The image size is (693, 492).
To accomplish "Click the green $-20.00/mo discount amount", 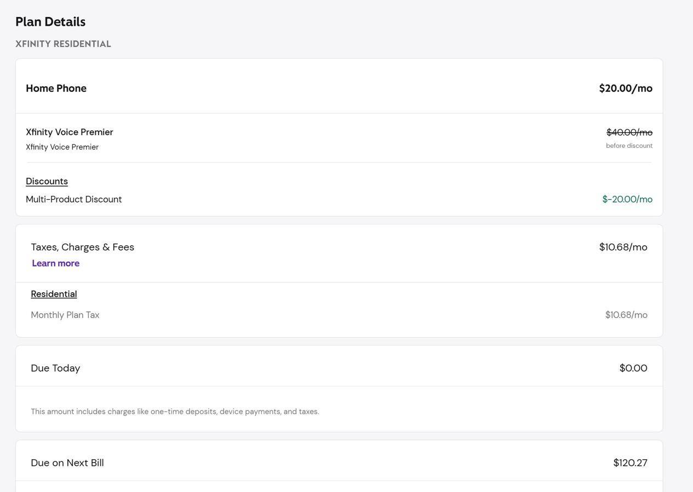I will 627,199.
